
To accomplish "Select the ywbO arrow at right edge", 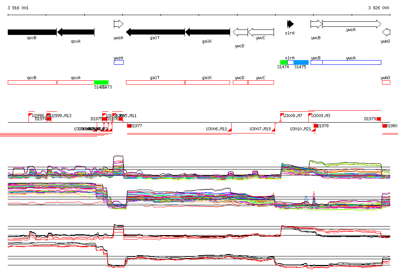I will [386, 32].
